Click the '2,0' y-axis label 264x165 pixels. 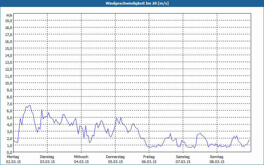9,139
